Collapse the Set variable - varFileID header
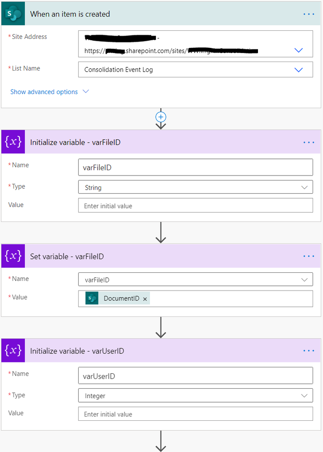 161,256
